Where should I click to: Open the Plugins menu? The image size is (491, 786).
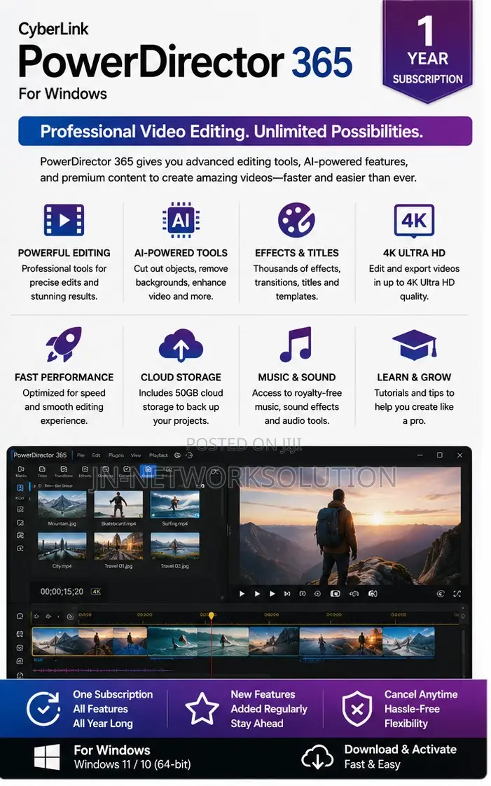pos(116,455)
